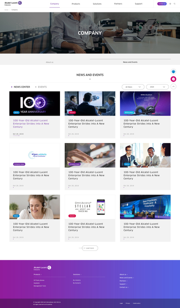This screenshot has width=180, height=308.
Task: Open the Cookie policy footer link
Action: click(x=137, y=303)
